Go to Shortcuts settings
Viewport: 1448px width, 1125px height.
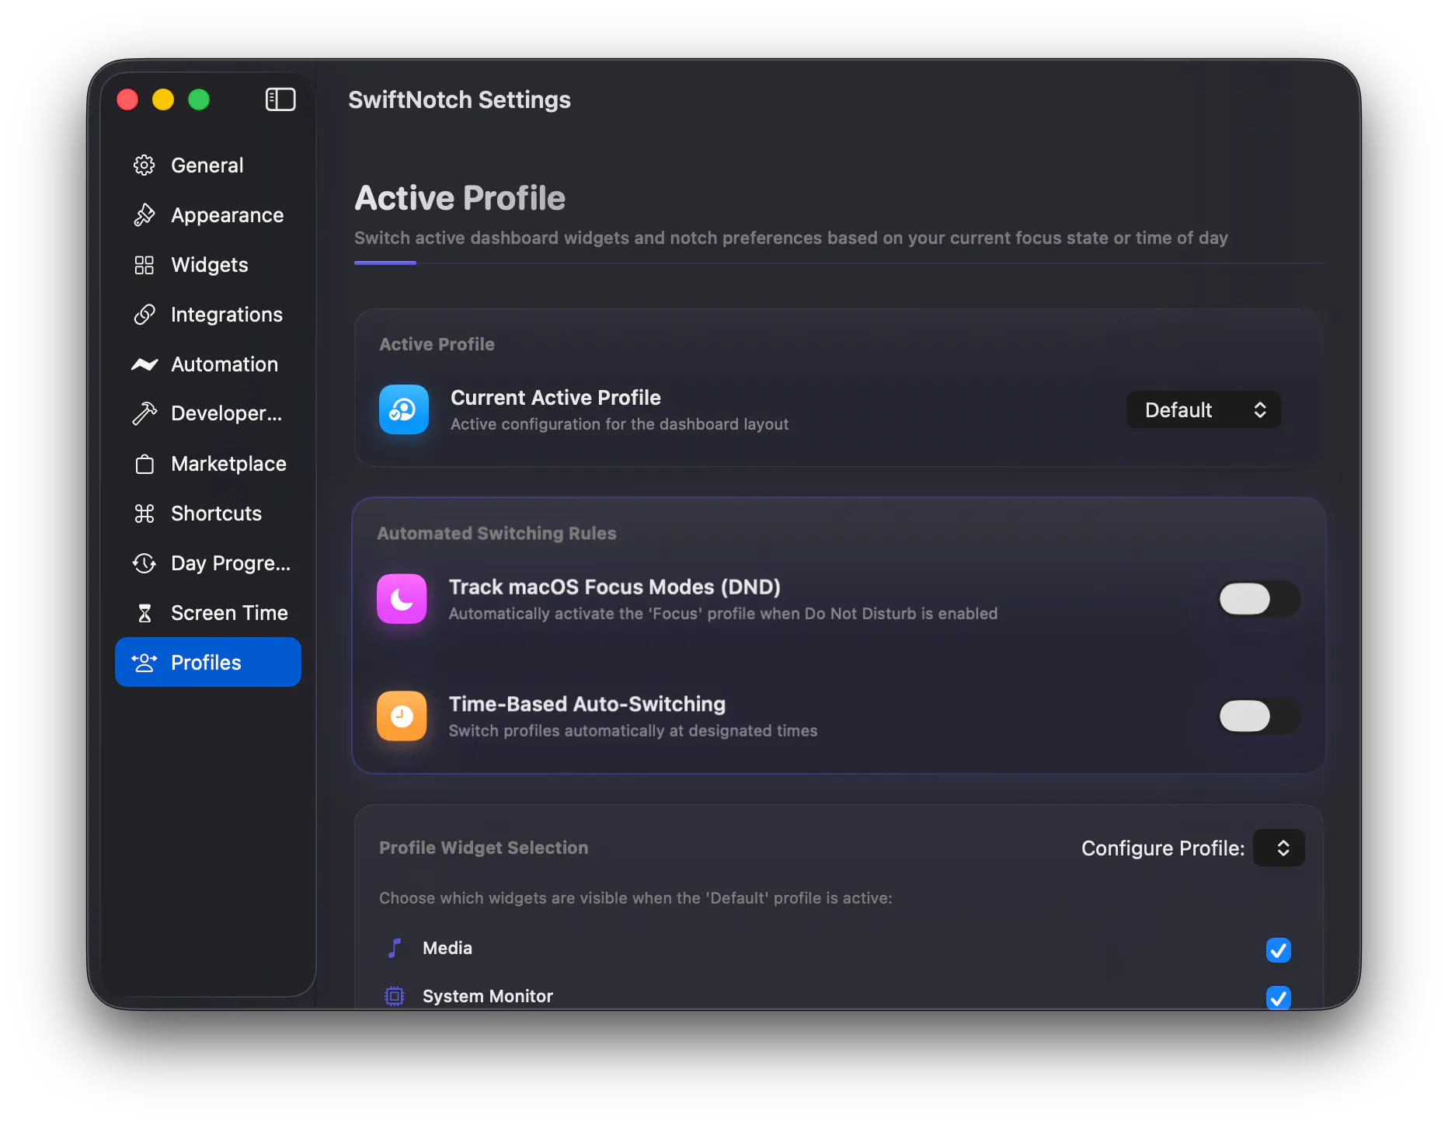pos(208,514)
